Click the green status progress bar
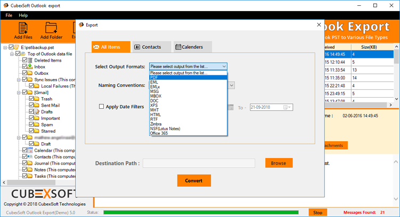 (x=204, y=212)
